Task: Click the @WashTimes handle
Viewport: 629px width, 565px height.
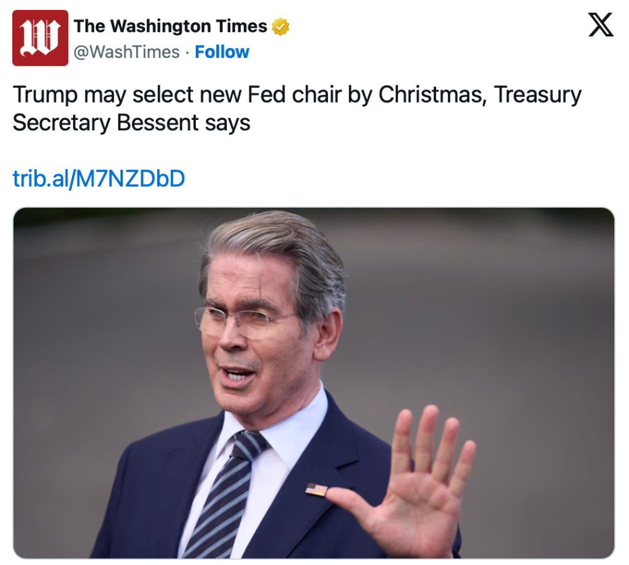Action: tap(127, 52)
